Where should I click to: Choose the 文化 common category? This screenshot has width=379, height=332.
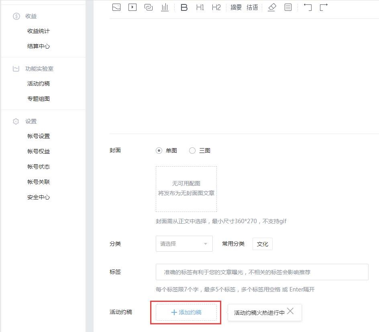coord(263,244)
